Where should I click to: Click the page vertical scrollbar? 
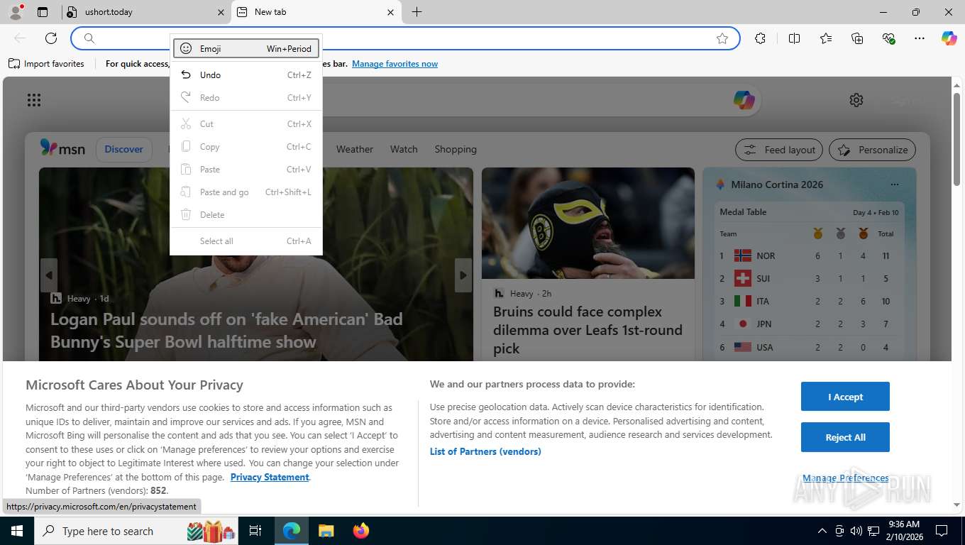(956, 138)
